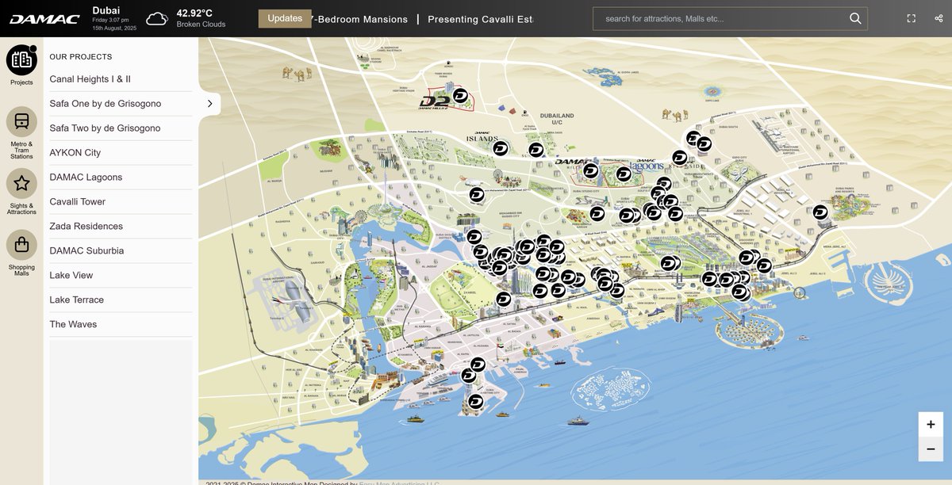Select DAMAC Lagoons in project list
The height and width of the screenshot is (485, 952).
121,178
